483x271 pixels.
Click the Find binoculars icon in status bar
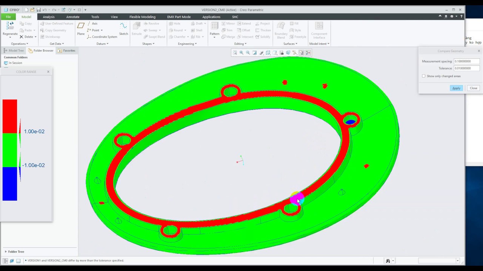(388, 261)
